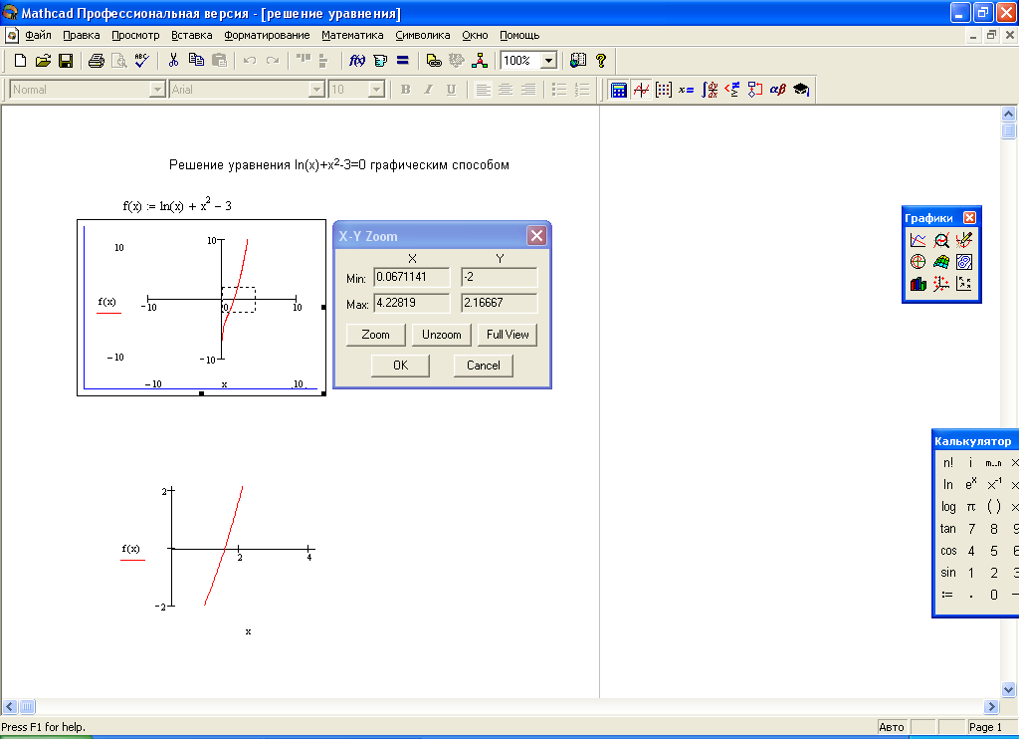Toggle center alignment button
The width and height of the screenshot is (1019, 739).
(506, 90)
